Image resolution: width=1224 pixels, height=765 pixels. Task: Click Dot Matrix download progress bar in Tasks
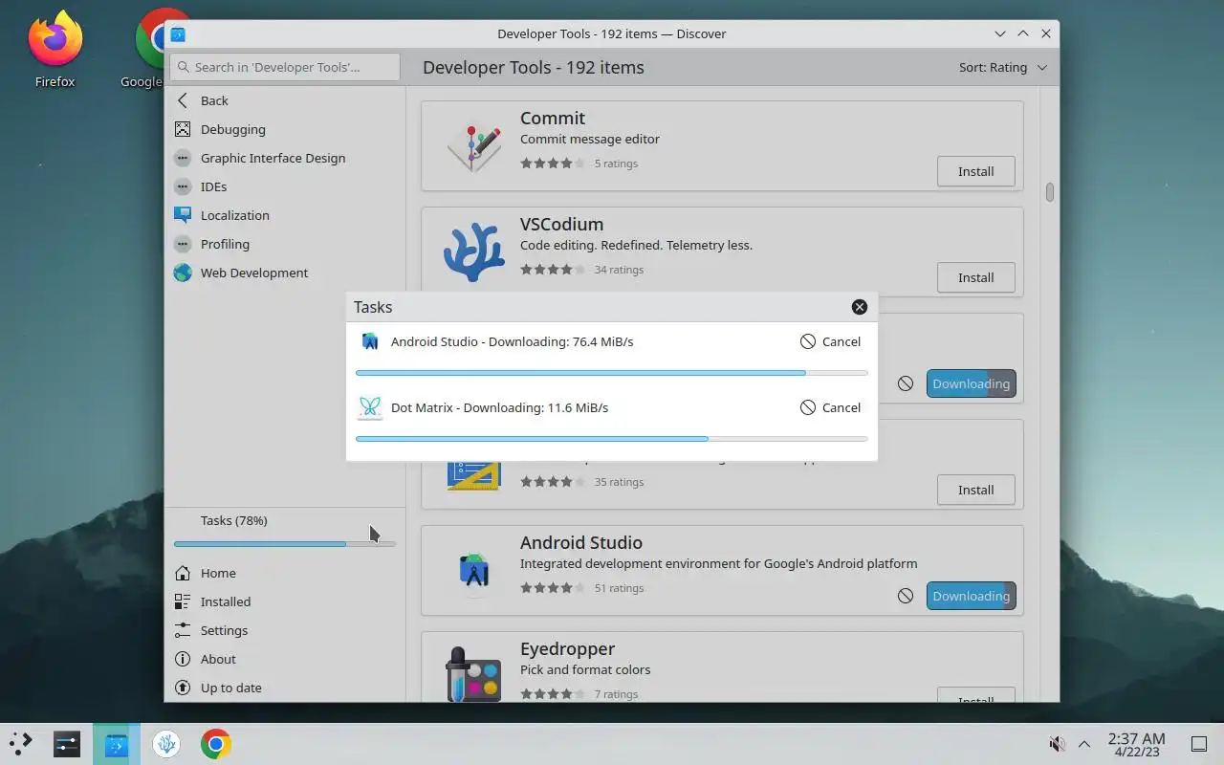[612, 439]
